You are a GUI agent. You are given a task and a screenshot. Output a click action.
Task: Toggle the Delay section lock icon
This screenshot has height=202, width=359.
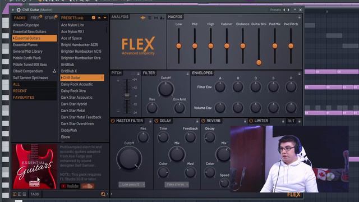(x=197, y=121)
